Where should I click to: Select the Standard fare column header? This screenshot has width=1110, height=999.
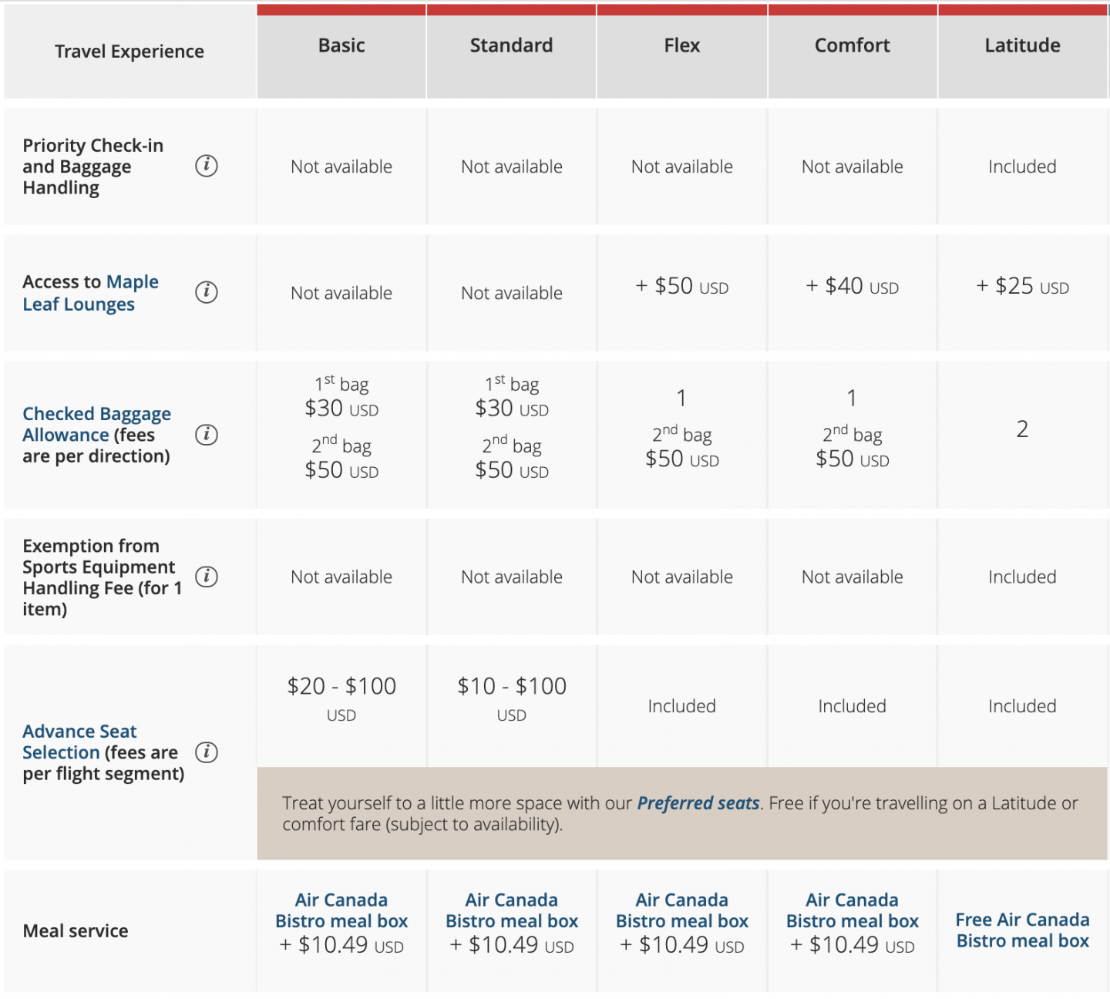click(x=512, y=46)
